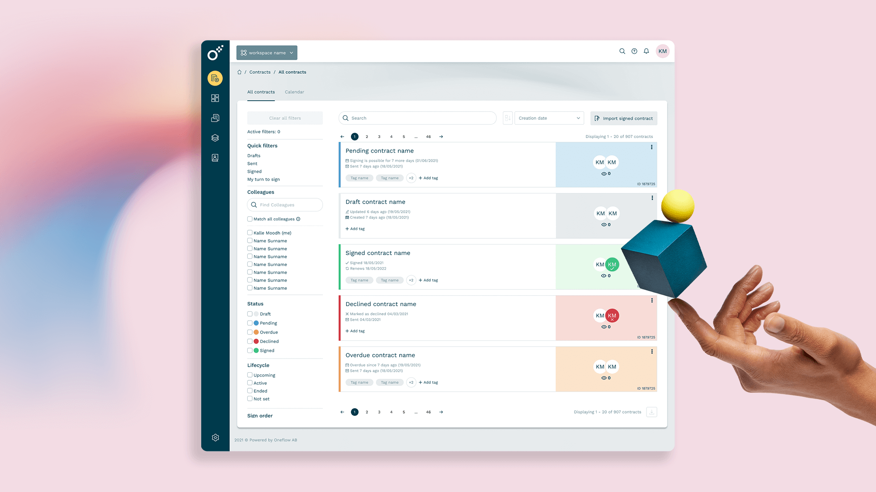Select the All contracts tab

tap(261, 91)
